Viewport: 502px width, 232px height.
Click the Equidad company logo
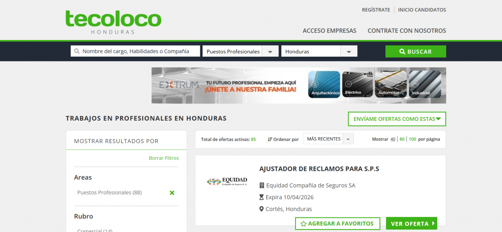[226, 182]
